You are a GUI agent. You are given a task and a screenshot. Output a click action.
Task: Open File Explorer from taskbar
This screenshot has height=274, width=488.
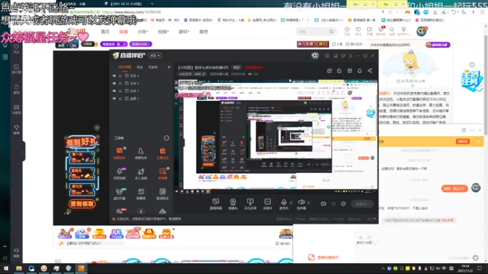[19, 269]
